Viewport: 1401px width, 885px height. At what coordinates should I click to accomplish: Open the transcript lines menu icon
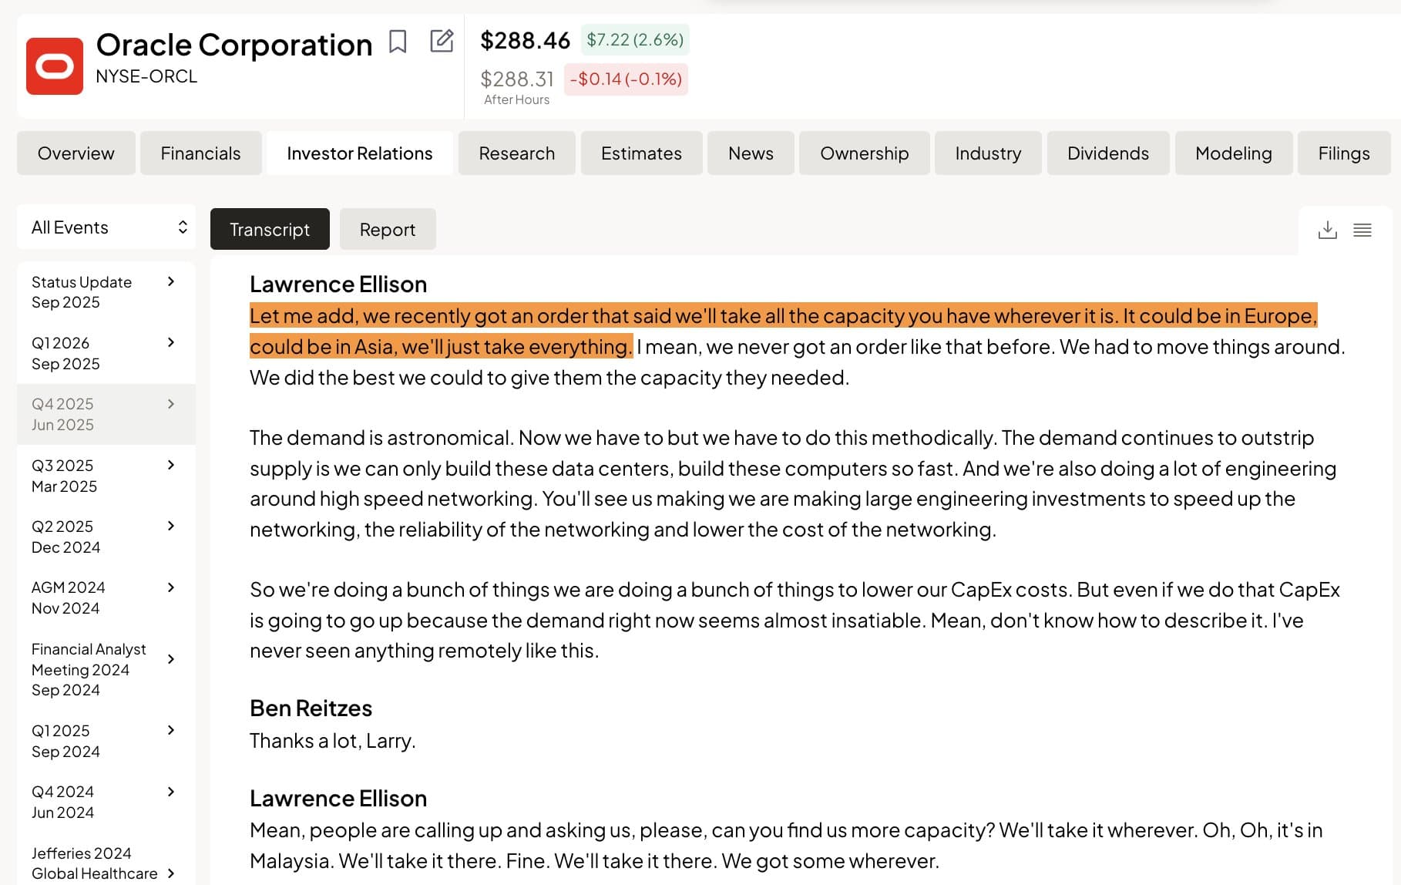pyautogui.click(x=1362, y=230)
